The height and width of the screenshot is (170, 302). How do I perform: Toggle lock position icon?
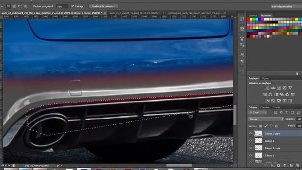(x=271, y=126)
